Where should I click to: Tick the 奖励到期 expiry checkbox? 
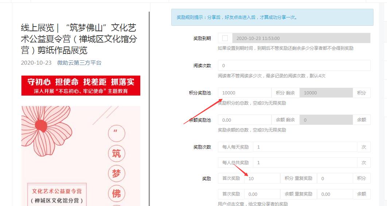(x=225, y=38)
